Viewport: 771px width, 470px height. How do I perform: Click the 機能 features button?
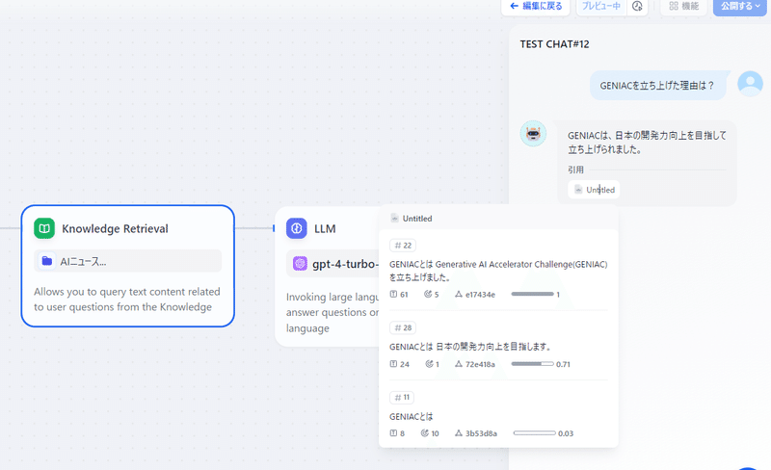[x=683, y=7]
